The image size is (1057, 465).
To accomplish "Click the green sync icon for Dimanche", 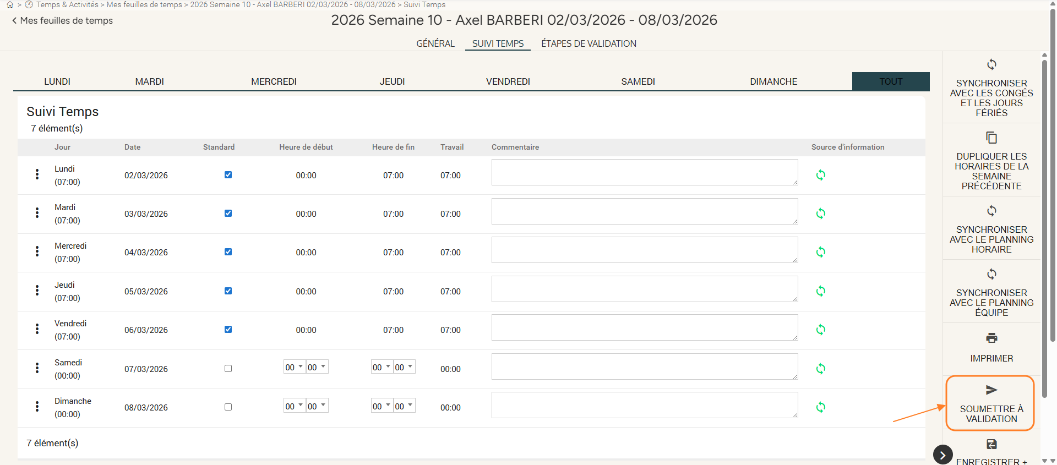I will [820, 407].
